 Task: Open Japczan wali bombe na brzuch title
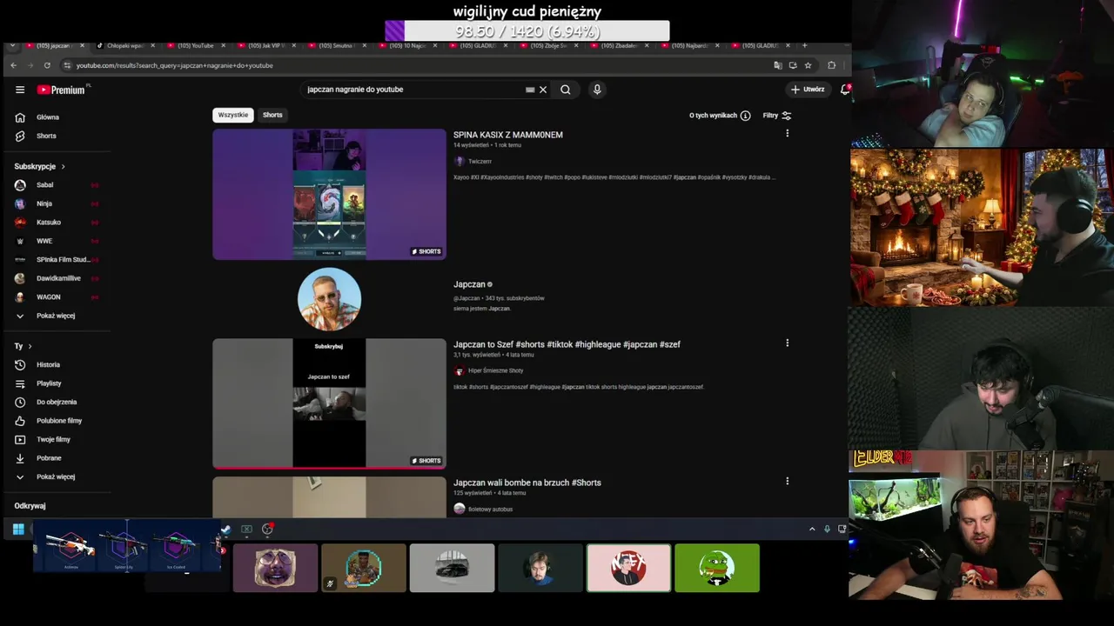[x=527, y=483]
